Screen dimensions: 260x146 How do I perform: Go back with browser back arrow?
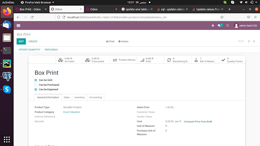(x=18, y=17)
